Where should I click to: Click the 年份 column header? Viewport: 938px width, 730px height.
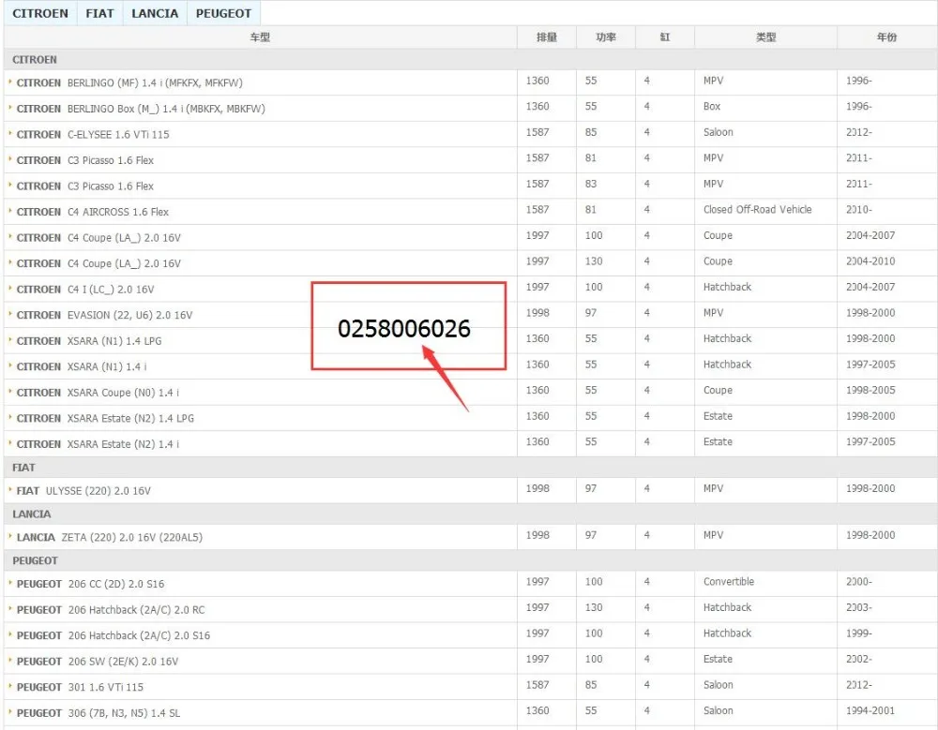click(886, 37)
